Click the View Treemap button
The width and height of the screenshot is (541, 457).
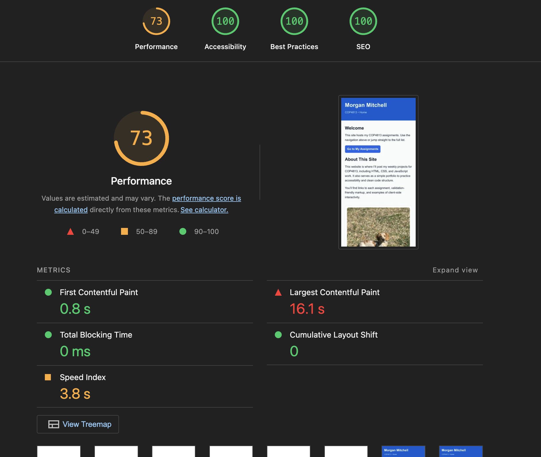[x=78, y=424]
